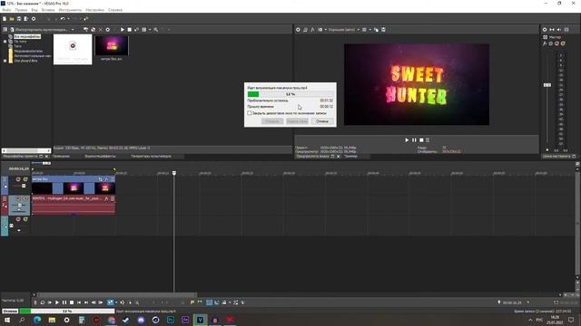Select the intro video thumbnail in media
This screenshot has height=326, width=581.
click(x=112, y=46)
